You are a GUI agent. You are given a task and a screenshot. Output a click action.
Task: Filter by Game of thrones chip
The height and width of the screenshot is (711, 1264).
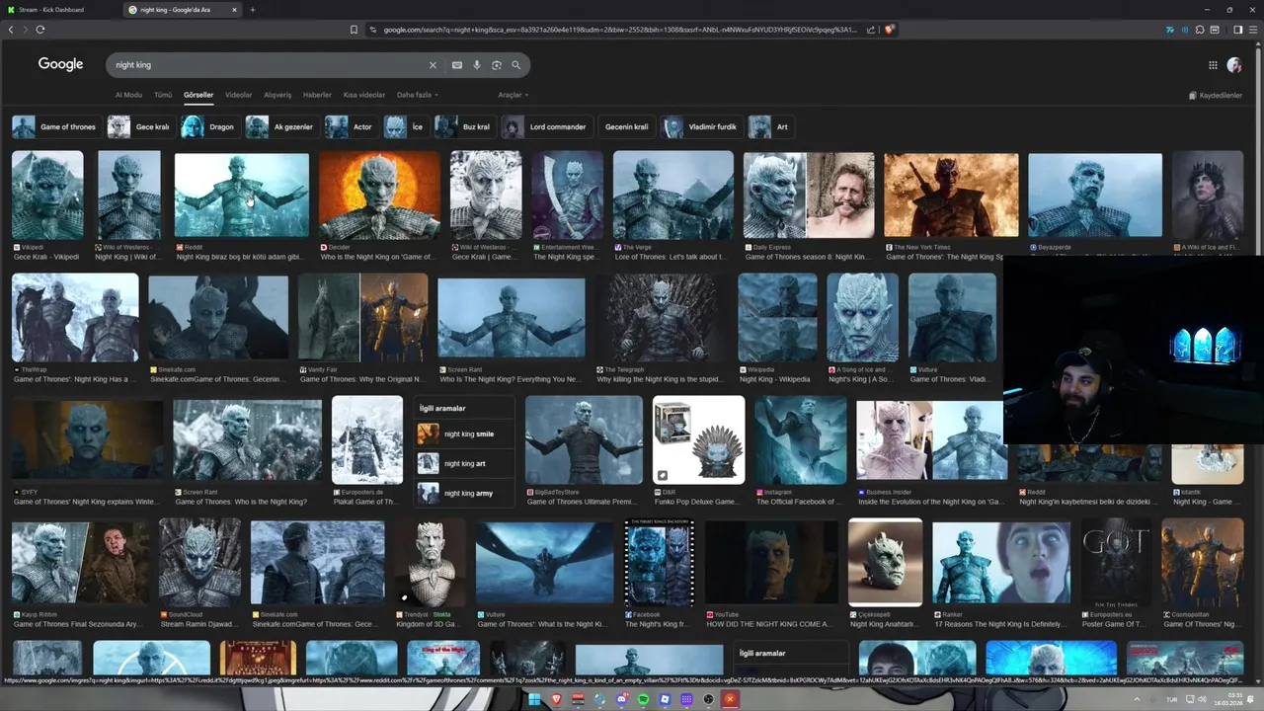coord(56,126)
